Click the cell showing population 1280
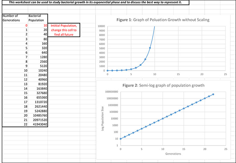Screen dimensions: 236x163 pos(37,57)
